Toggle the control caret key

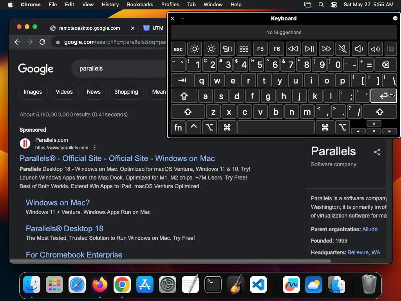193,127
